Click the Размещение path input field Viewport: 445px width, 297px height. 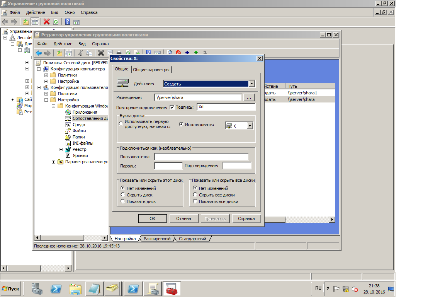click(198, 97)
